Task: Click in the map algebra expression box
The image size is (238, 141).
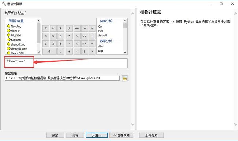Action: pyautogui.click(x=66, y=64)
